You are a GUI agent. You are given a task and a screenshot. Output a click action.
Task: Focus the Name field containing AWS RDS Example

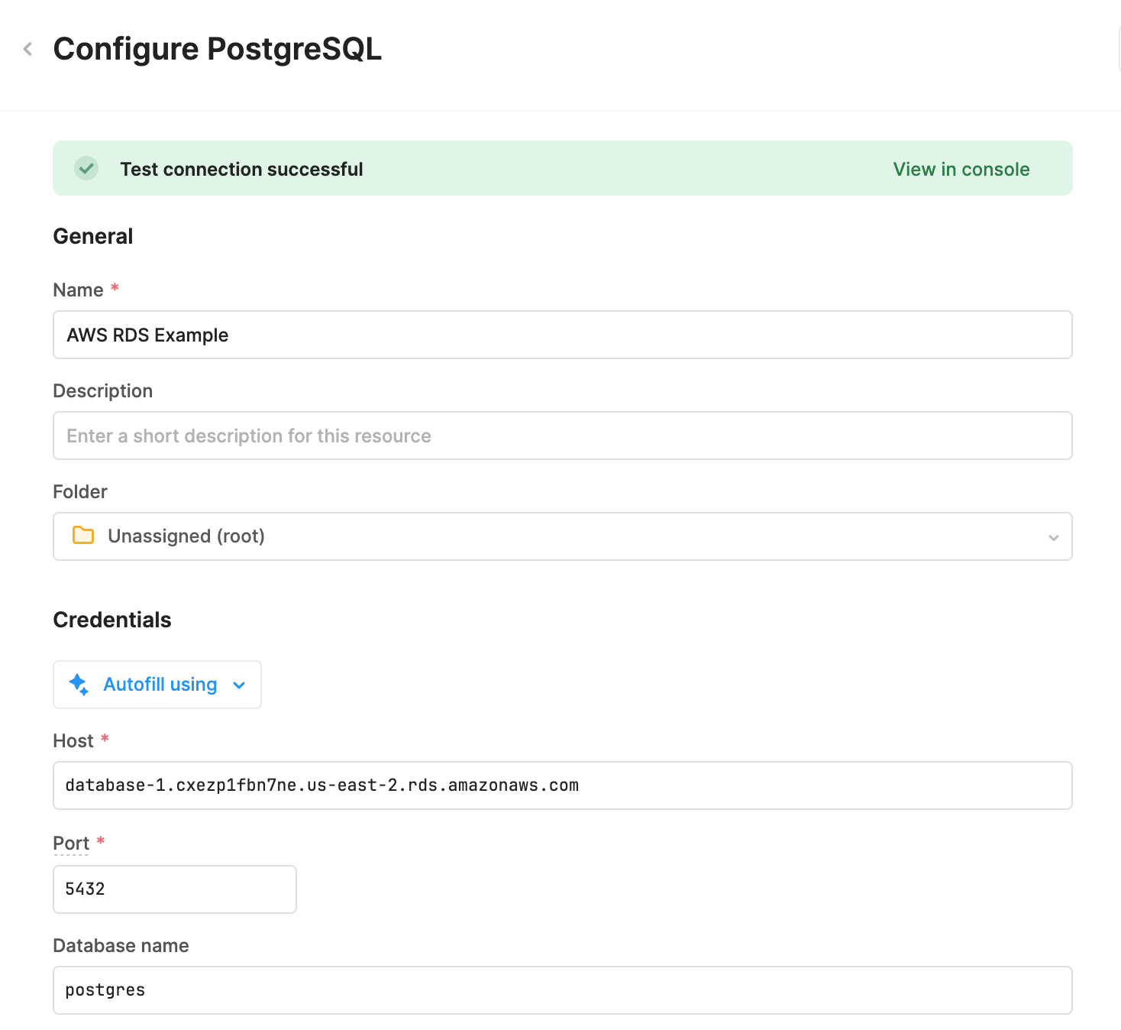click(562, 335)
